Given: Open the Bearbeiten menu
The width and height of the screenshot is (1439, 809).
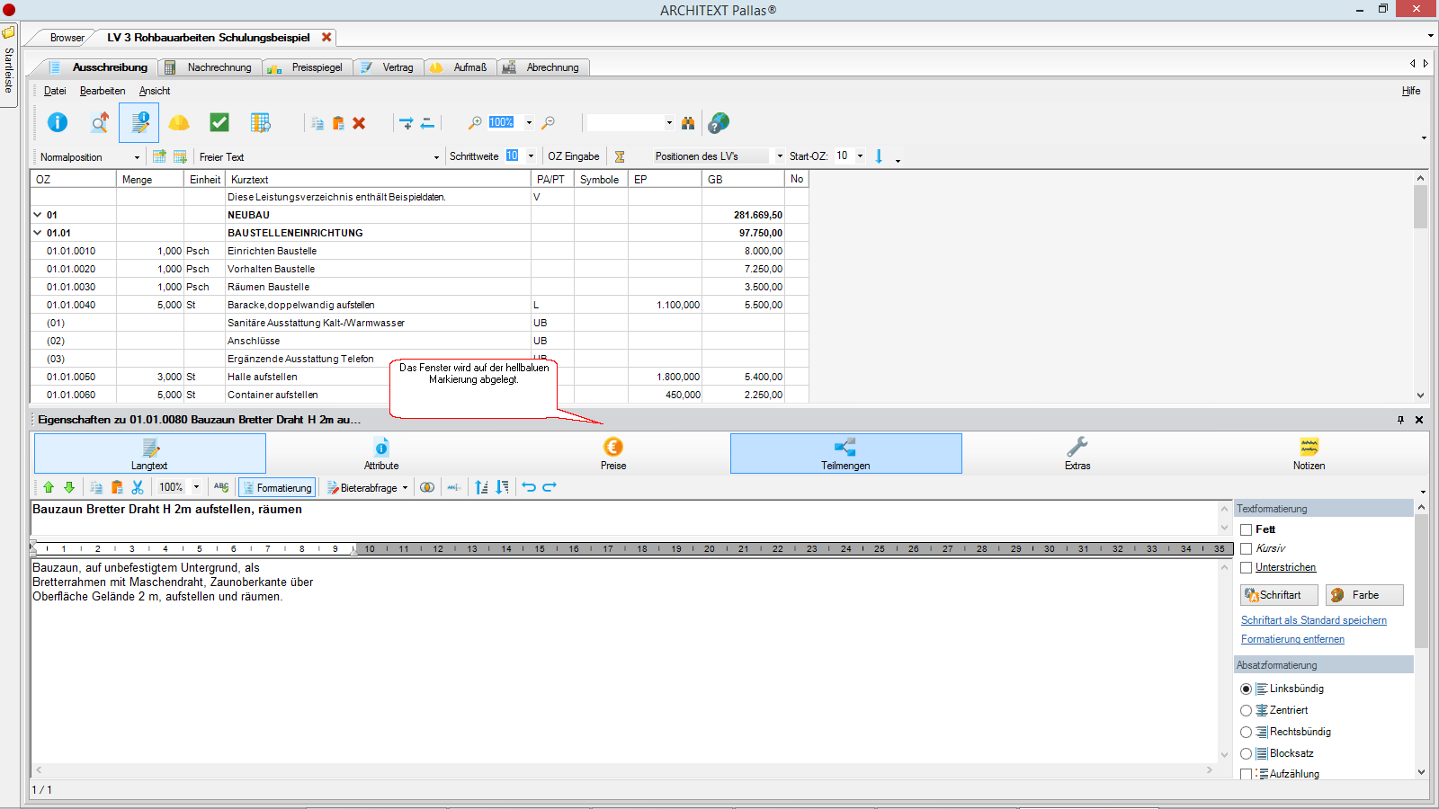Looking at the screenshot, I should pyautogui.click(x=103, y=91).
